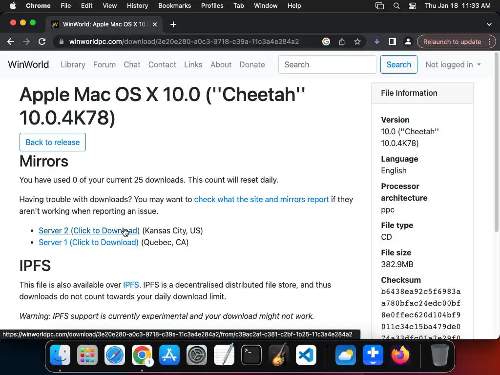This screenshot has width=500, height=375.
Task: Open Chrome downloads arrow icon
Action: point(376,42)
